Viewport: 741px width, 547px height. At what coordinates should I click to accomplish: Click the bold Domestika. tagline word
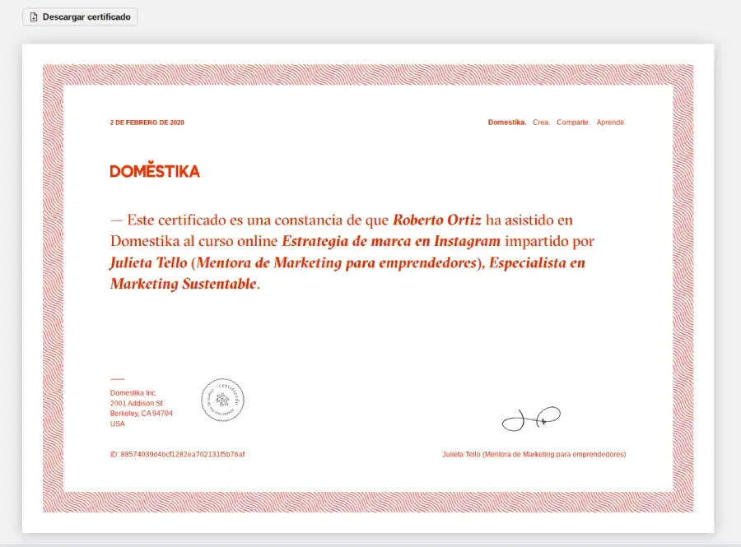click(x=507, y=123)
